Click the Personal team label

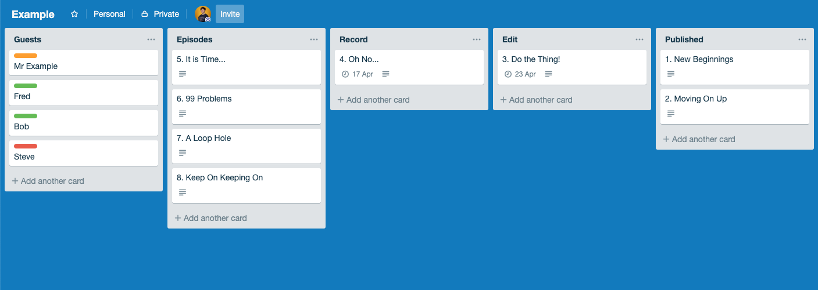[109, 14]
